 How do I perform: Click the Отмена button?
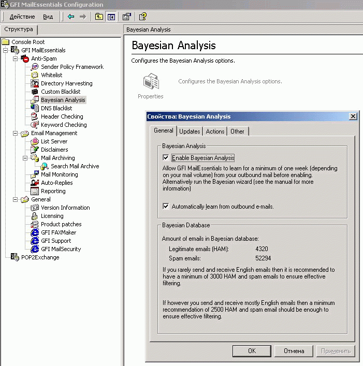(294, 351)
